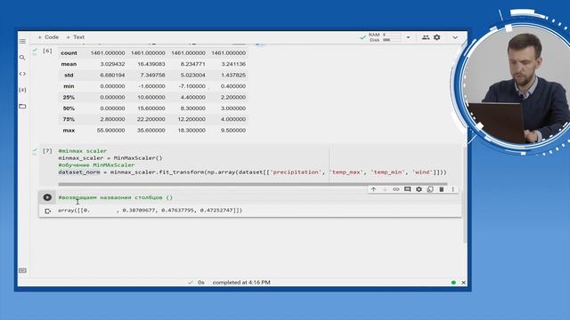This screenshot has width=570, height=320.
Task: Add a new Code cell
Action: (x=48, y=37)
